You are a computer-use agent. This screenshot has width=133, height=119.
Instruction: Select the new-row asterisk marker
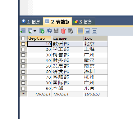(23, 94)
